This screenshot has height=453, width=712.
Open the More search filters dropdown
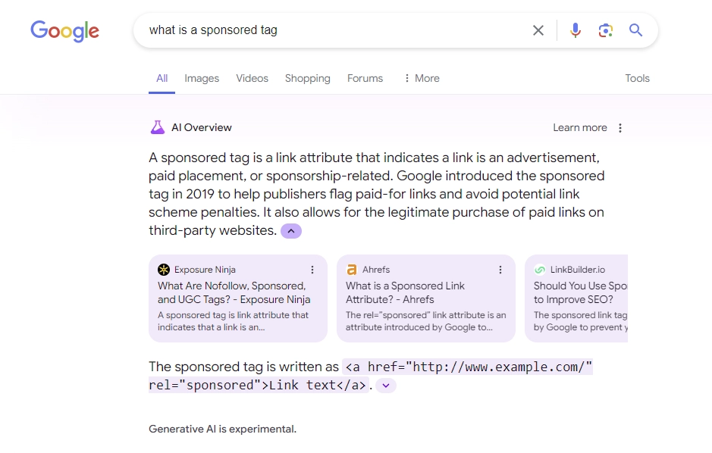click(422, 79)
